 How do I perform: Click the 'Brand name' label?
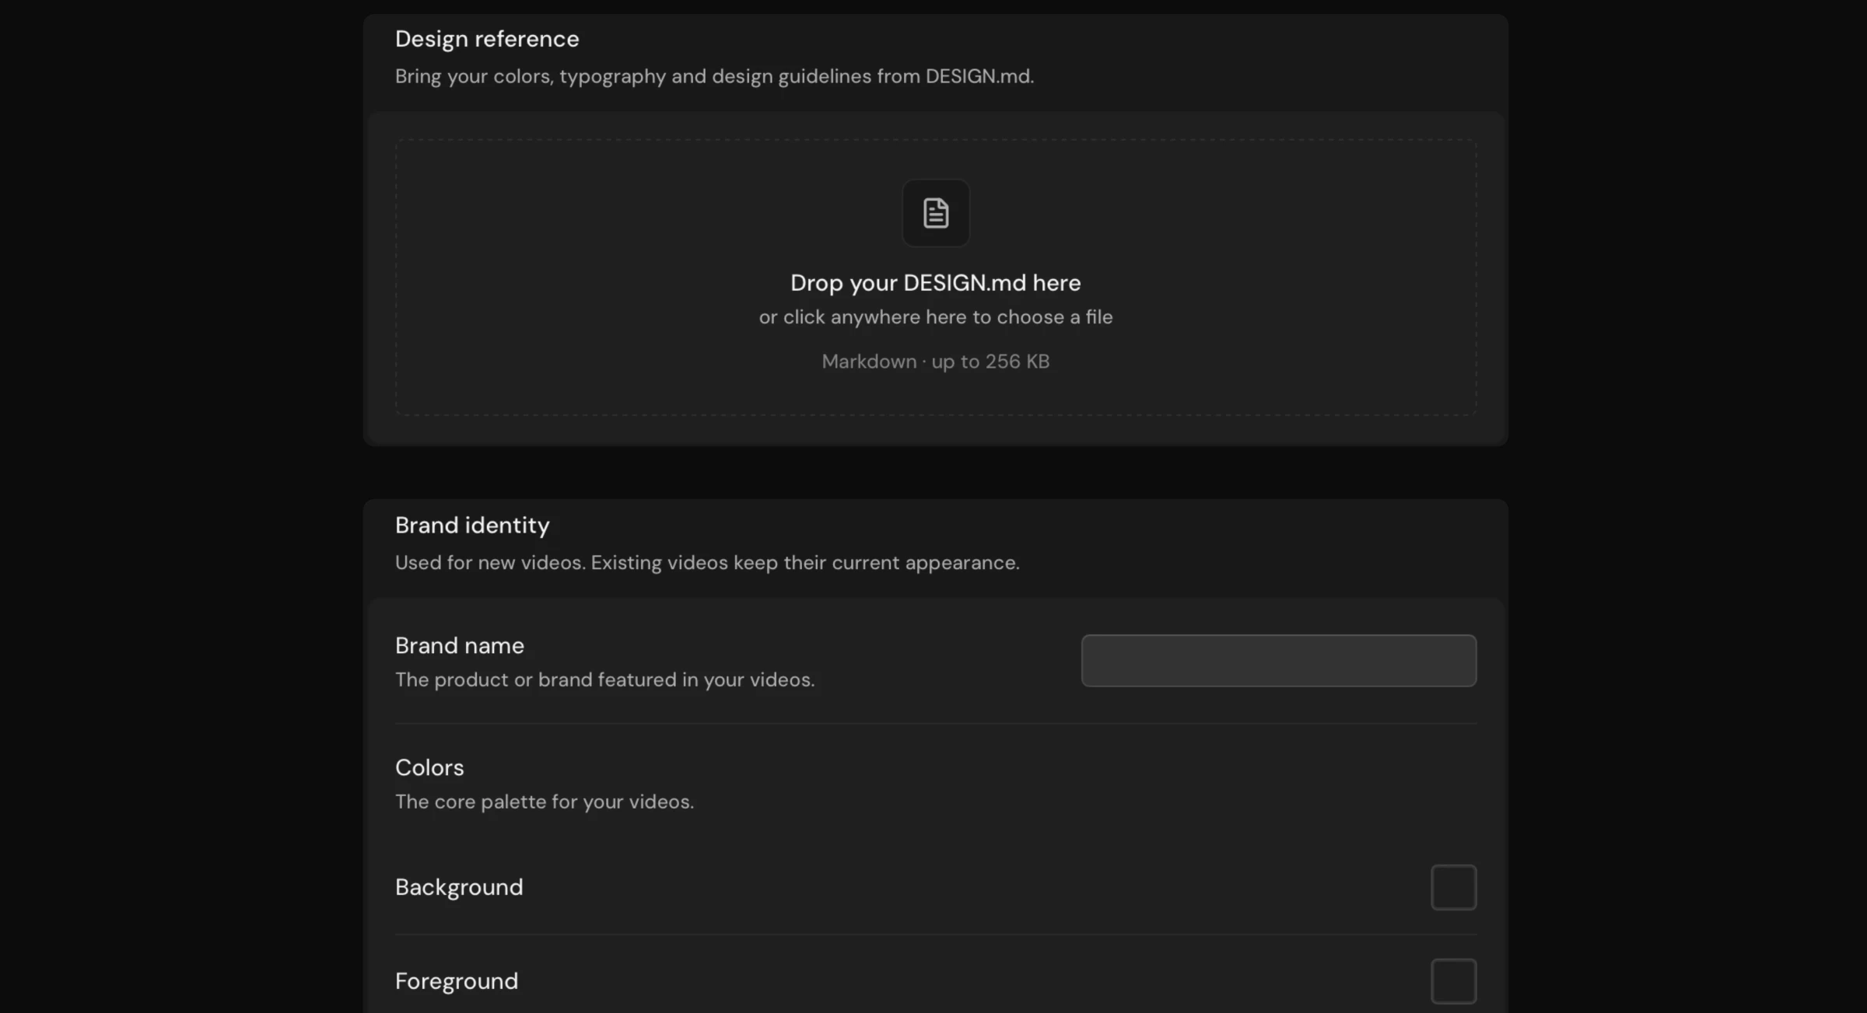pos(460,645)
